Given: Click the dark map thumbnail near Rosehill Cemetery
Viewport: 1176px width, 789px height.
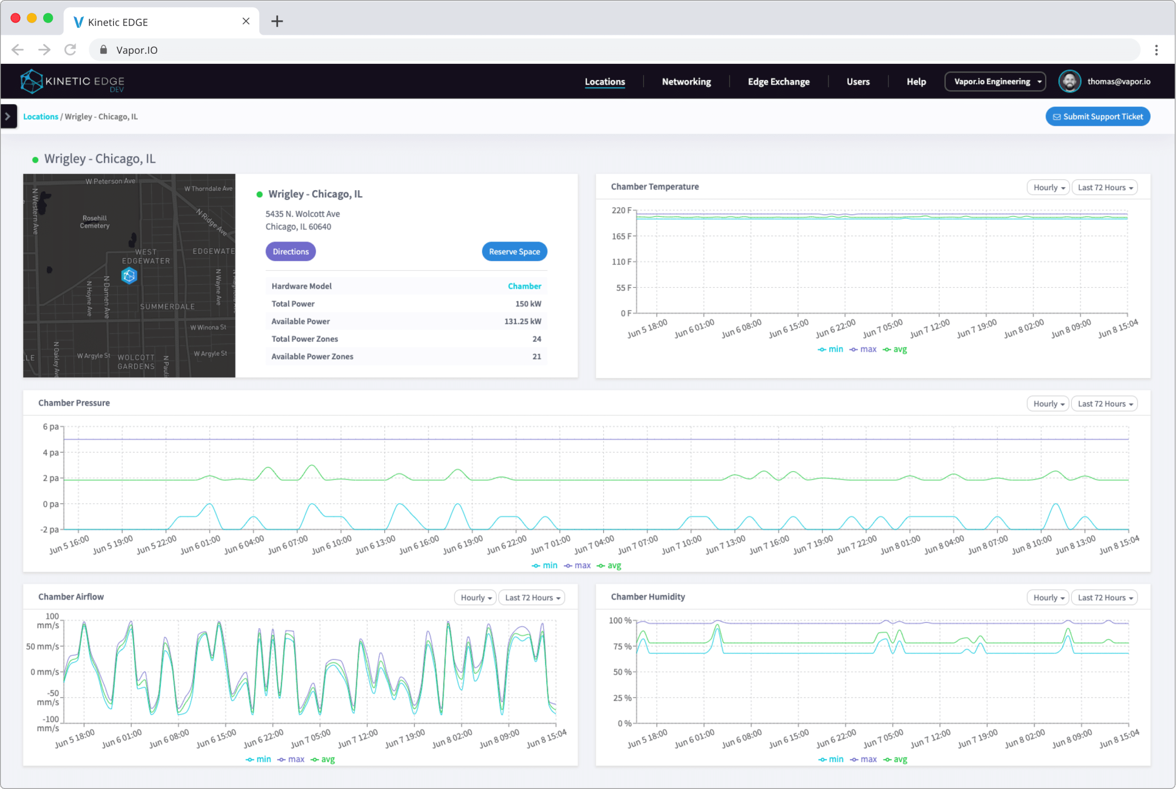Looking at the screenshot, I should 129,276.
